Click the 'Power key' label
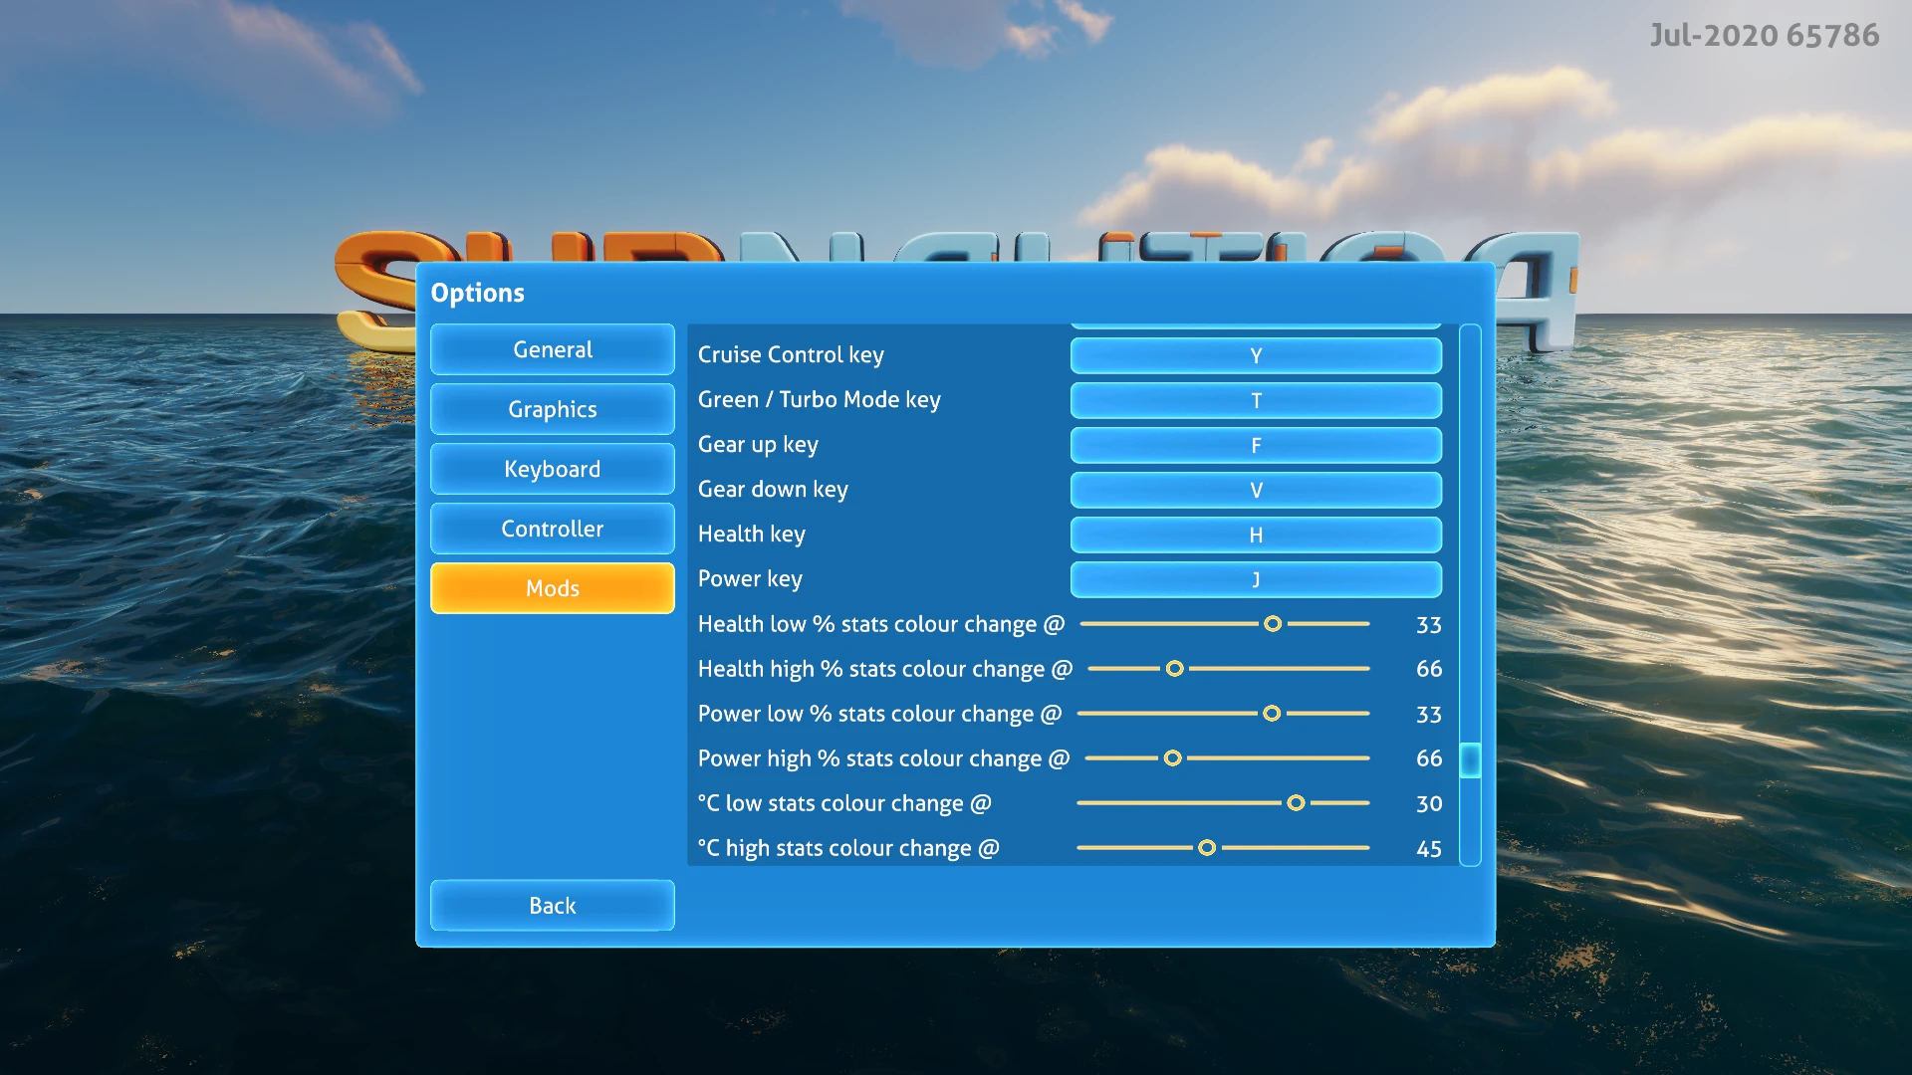 click(x=750, y=579)
